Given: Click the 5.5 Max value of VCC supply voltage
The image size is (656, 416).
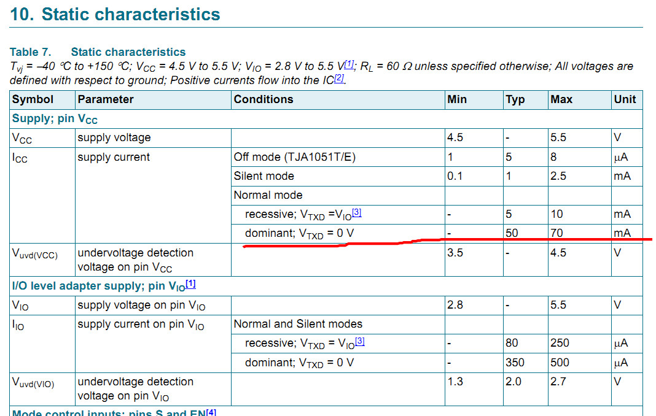Looking at the screenshot, I should tap(558, 137).
